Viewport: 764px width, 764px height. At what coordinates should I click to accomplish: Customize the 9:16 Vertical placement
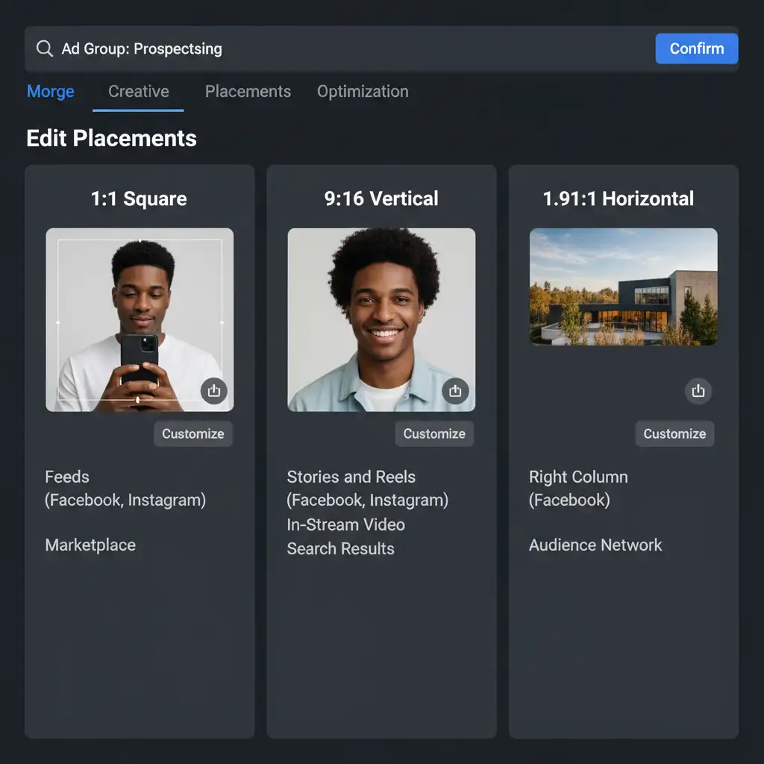(434, 433)
